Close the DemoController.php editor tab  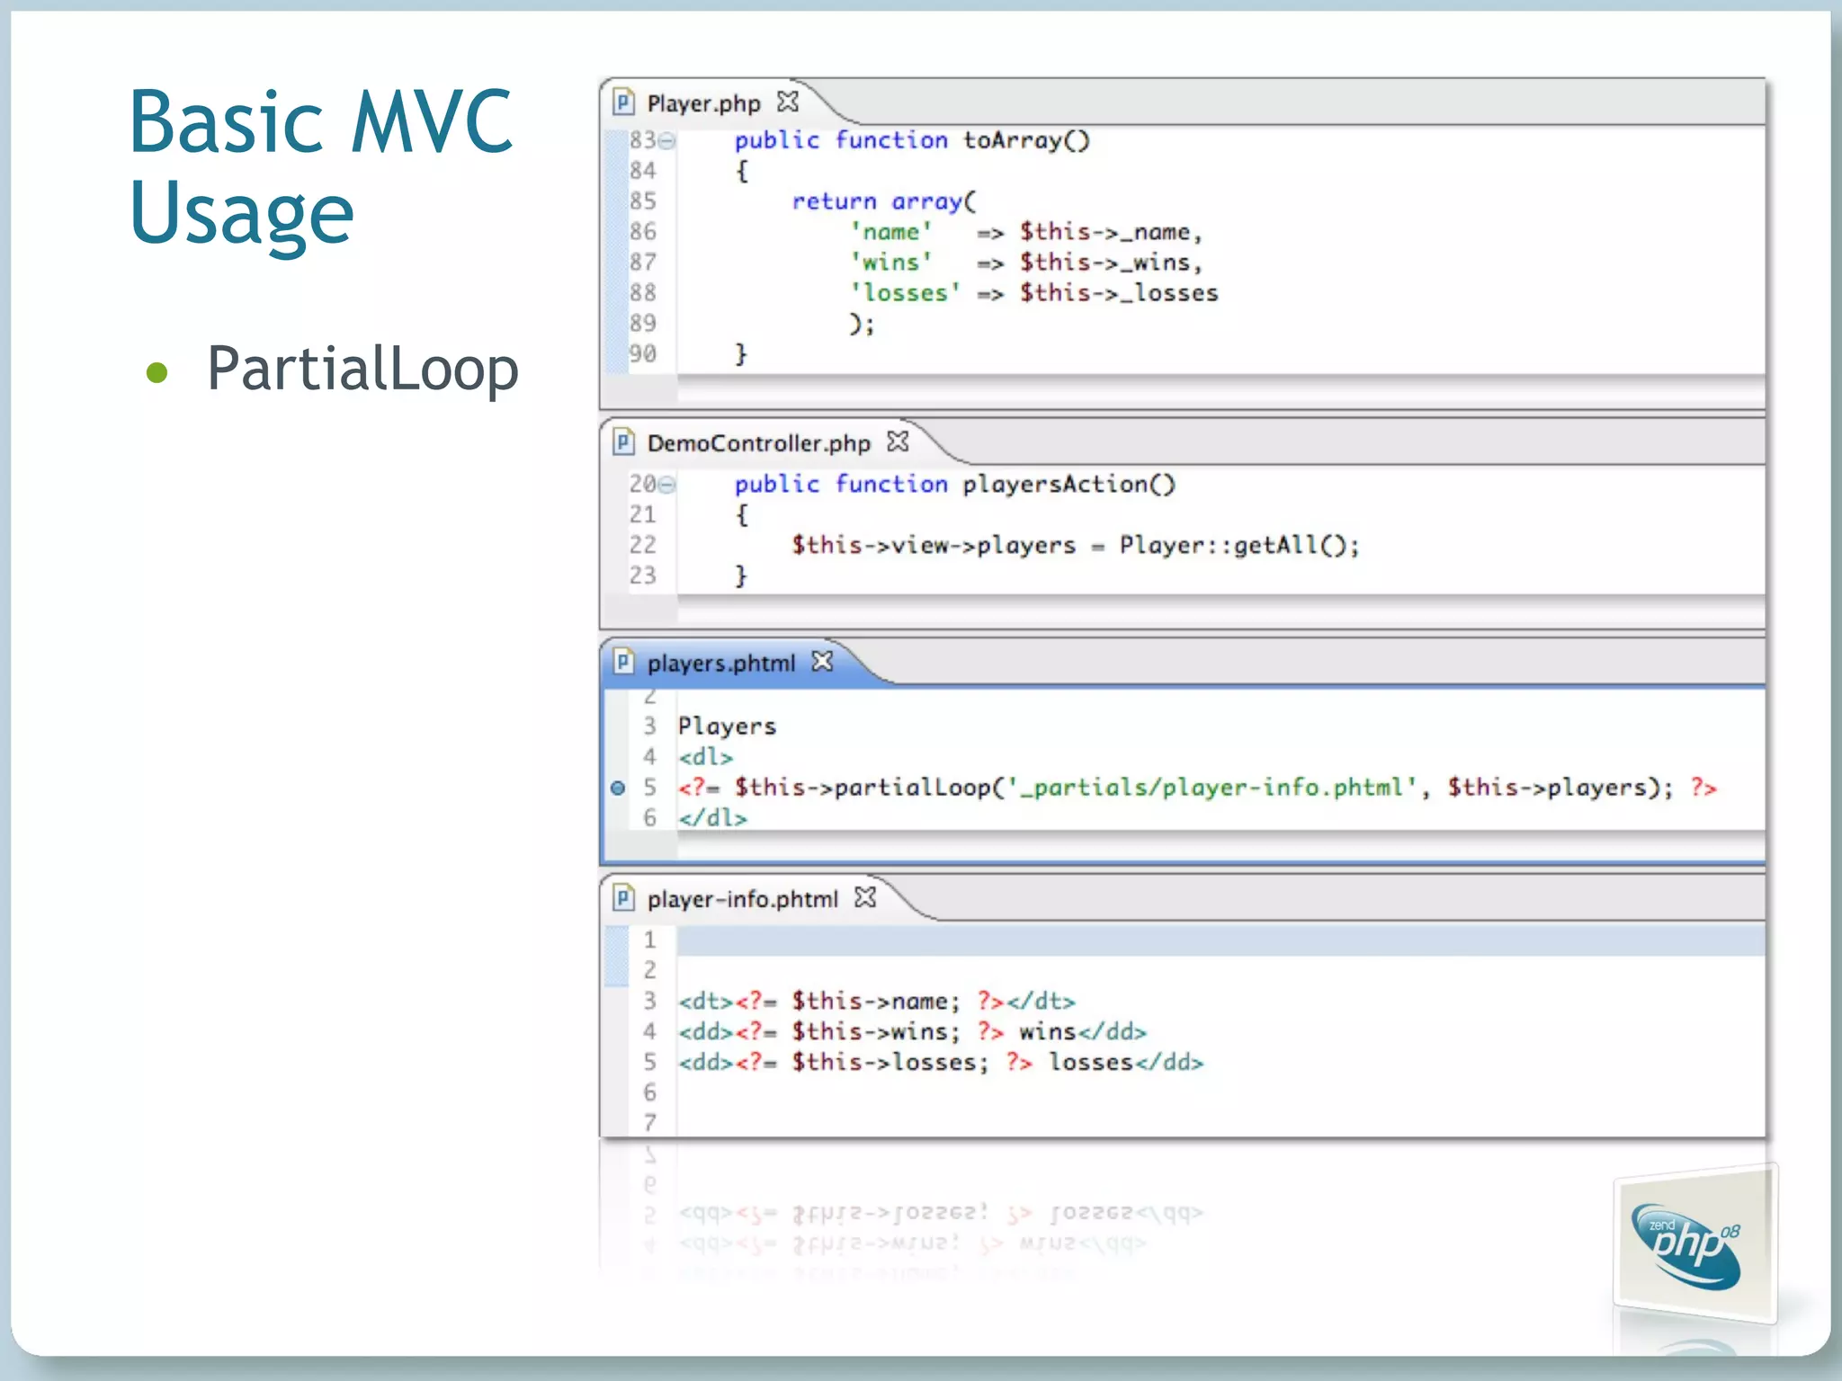[898, 441]
